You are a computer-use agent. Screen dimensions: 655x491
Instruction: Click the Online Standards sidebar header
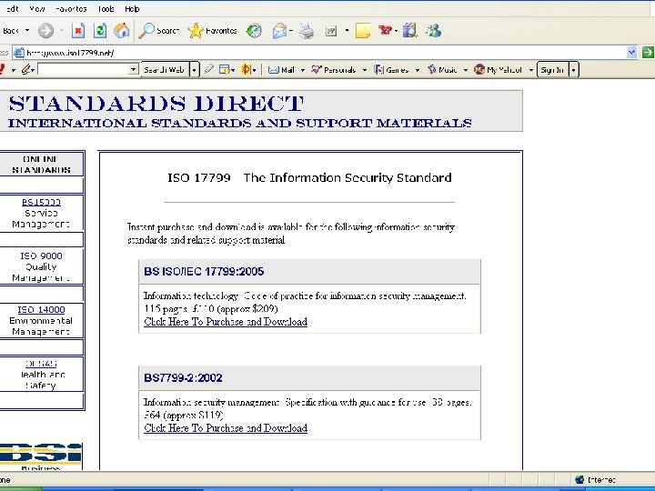pyautogui.click(x=41, y=165)
